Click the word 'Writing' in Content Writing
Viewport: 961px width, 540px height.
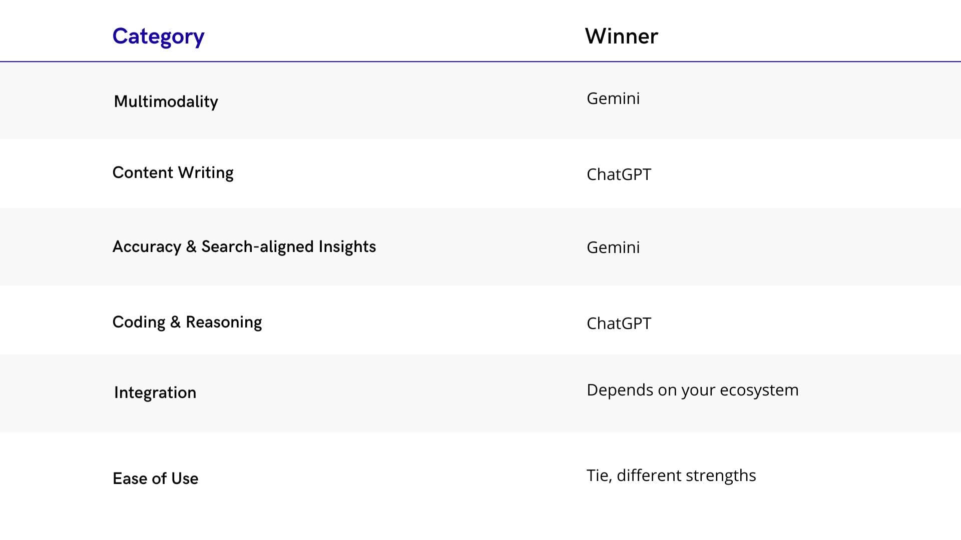[x=206, y=172]
